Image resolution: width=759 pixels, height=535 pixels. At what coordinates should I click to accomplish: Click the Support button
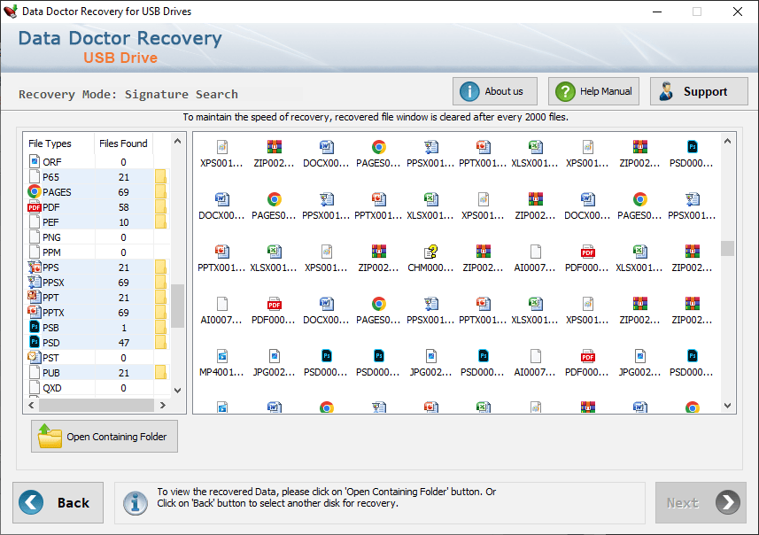[699, 91]
